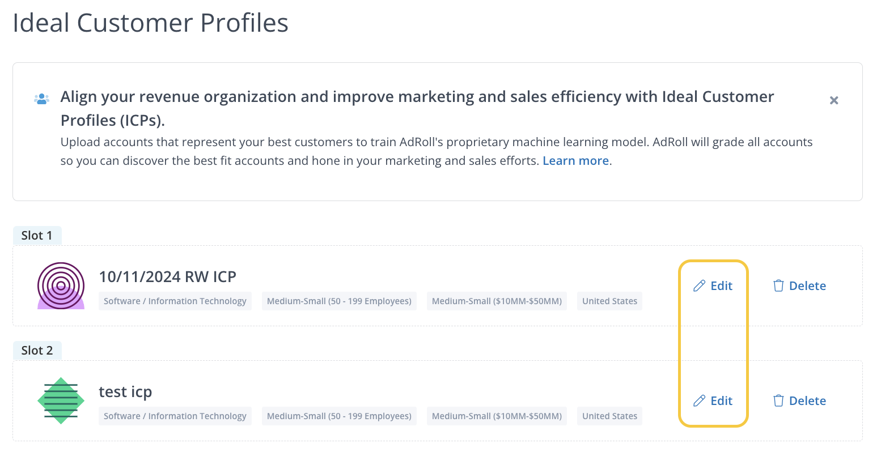This screenshot has height=452, width=881.
Task: Click trash icon for 10/11/2024 RW ICP
Action: [778, 286]
